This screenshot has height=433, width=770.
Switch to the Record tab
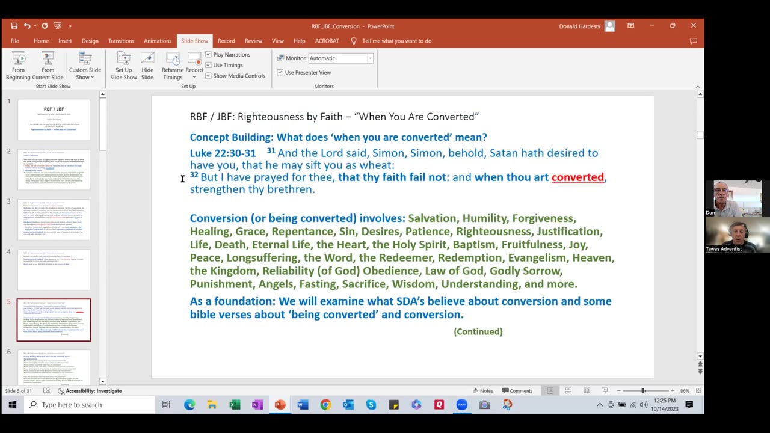[x=226, y=41]
